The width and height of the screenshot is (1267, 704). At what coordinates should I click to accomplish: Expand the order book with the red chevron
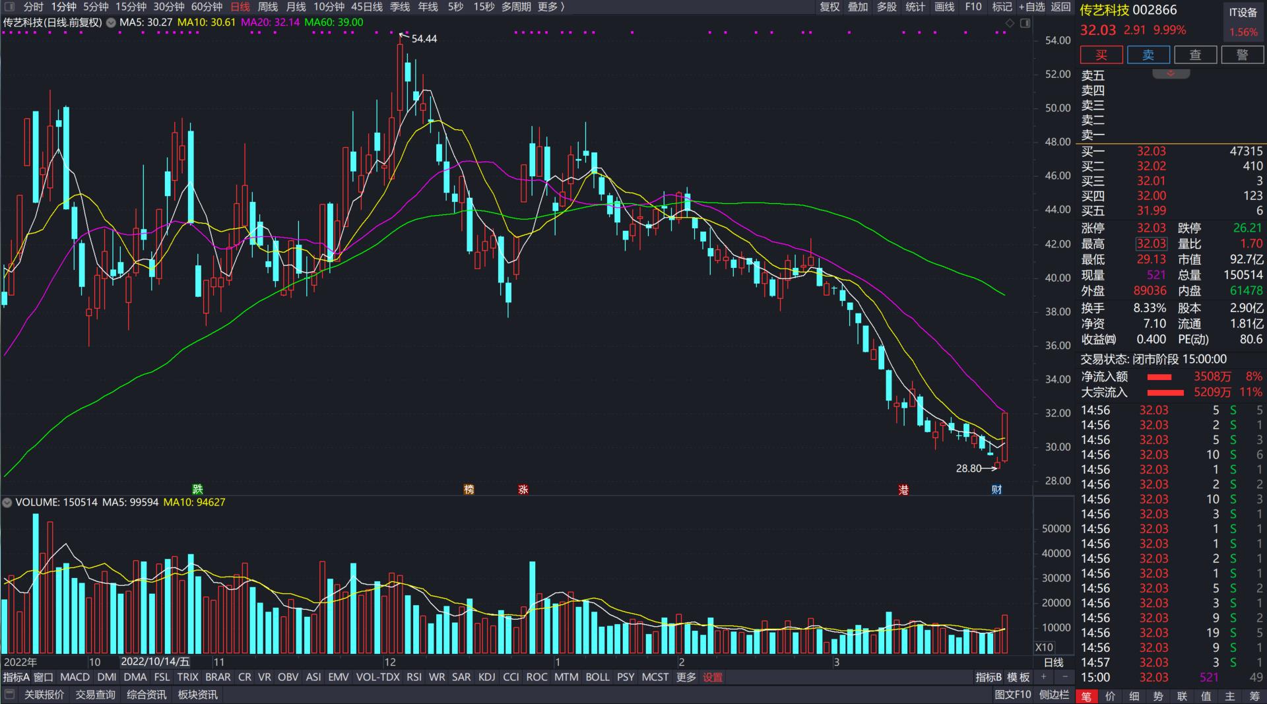(1171, 73)
